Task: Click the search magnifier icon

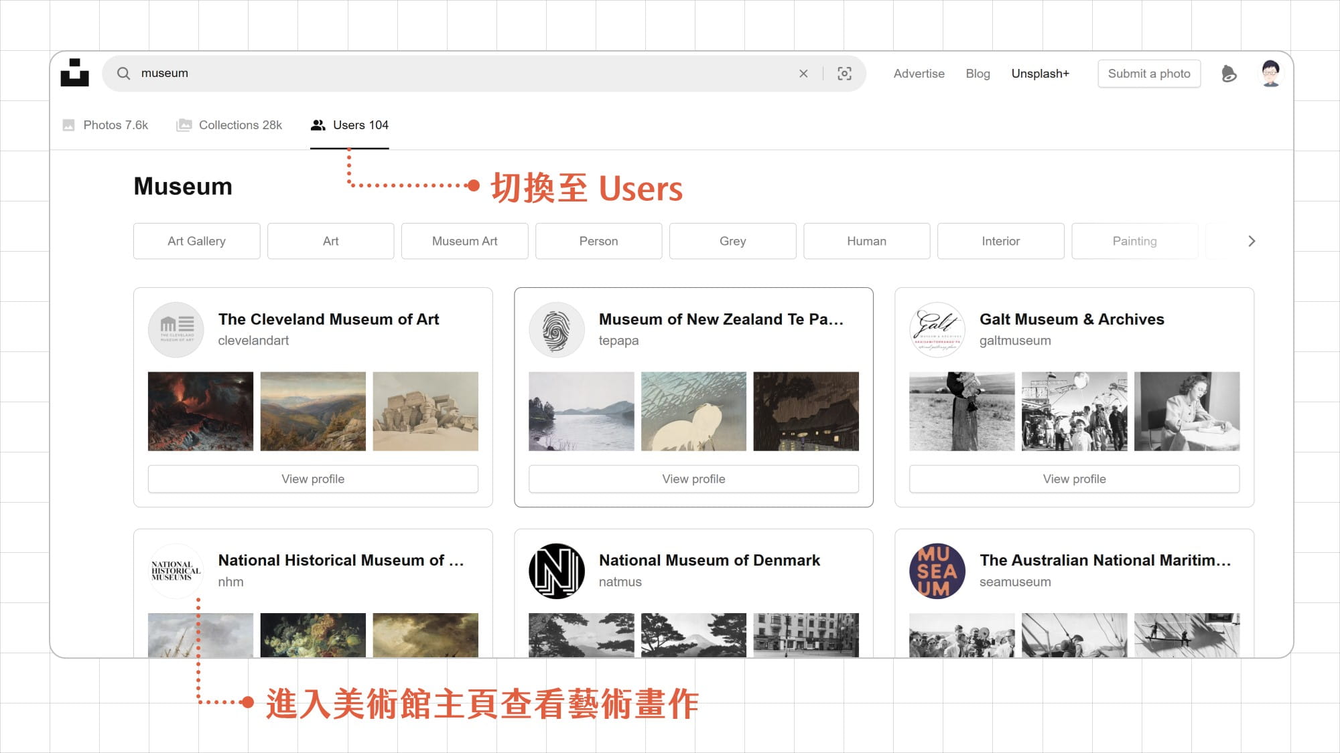Action: [123, 73]
